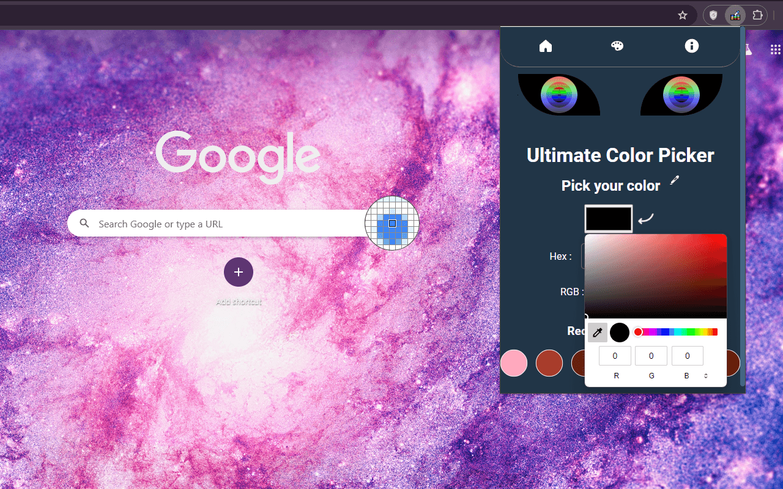Click the Add shortcut plus button
This screenshot has width=783, height=489.
pyautogui.click(x=239, y=272)
